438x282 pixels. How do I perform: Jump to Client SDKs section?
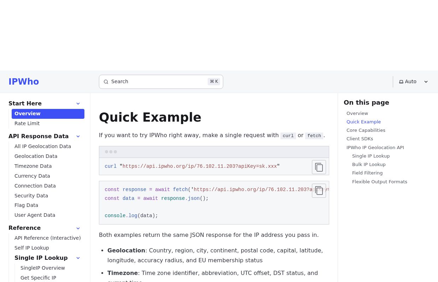(360, 139)
